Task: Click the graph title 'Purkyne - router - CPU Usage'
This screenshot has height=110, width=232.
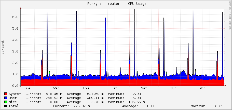Action: pos(117,4)
